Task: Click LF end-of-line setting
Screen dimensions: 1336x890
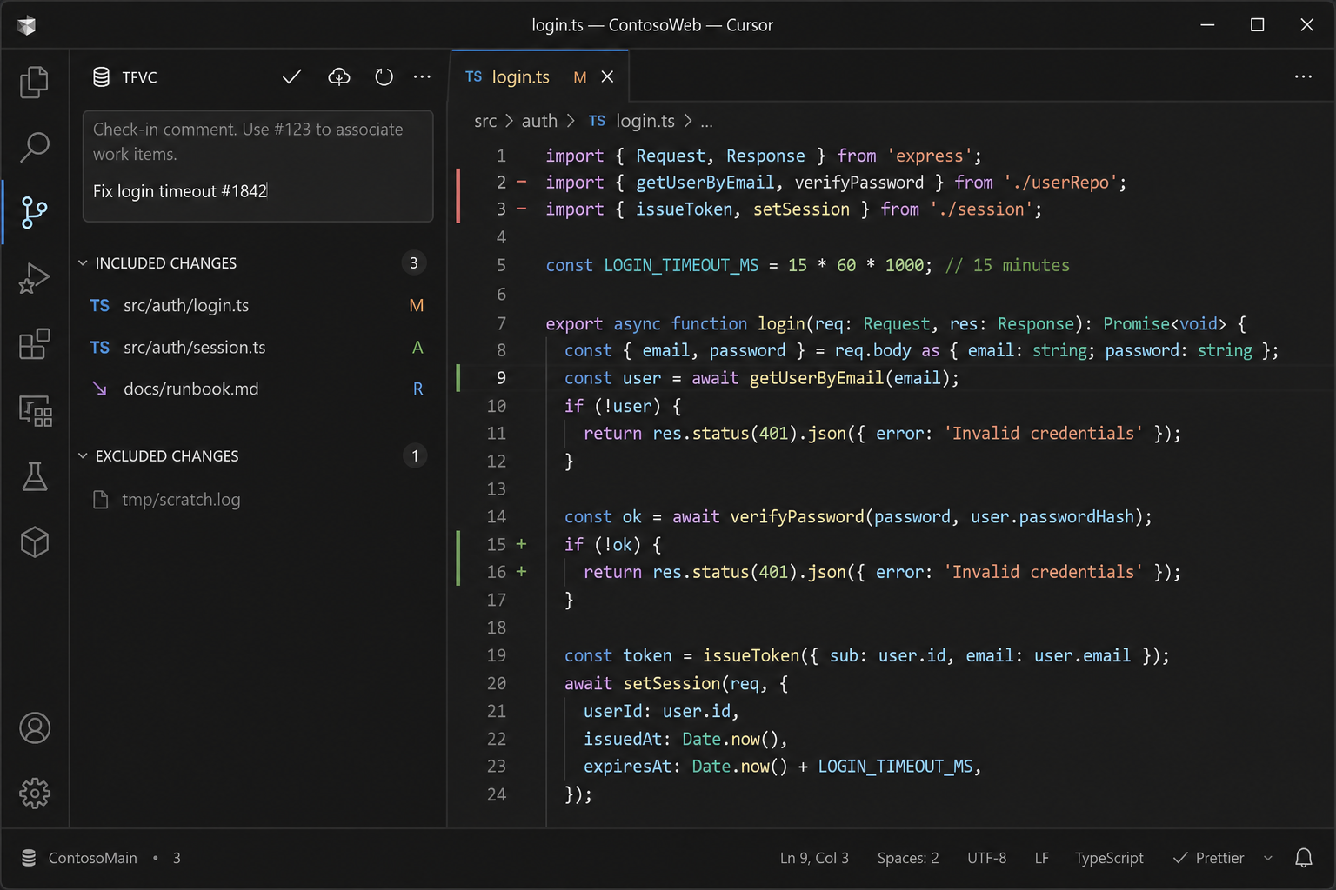Action: (x=1041, y=858)
